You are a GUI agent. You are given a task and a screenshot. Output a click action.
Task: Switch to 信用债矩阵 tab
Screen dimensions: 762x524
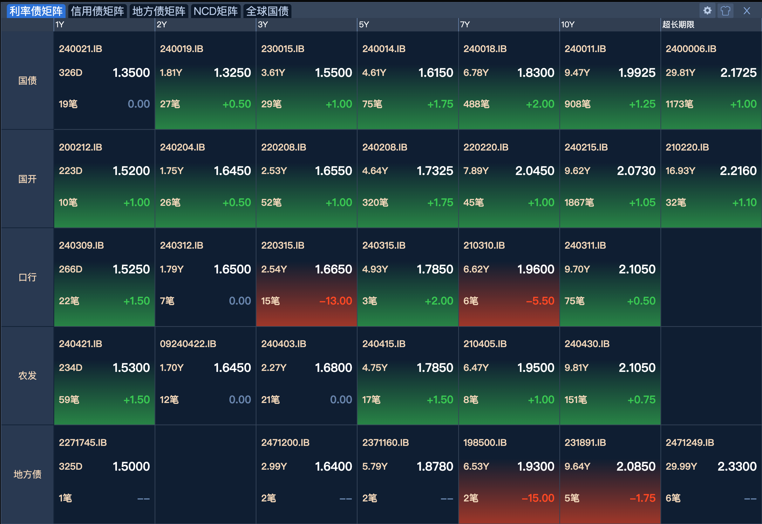click(x=97, y=11)
